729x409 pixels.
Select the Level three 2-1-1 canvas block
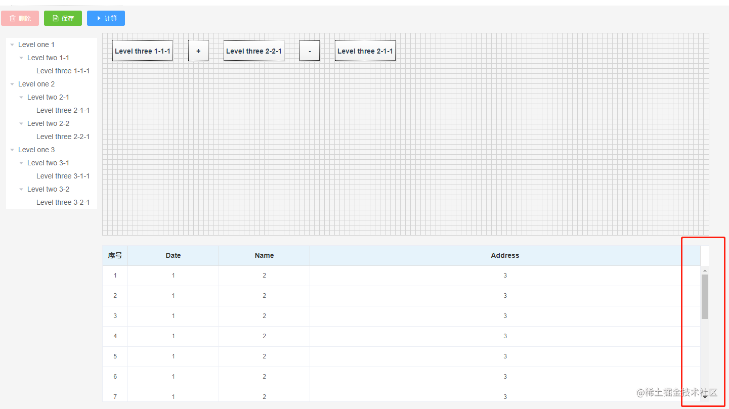tap(365, 51)
